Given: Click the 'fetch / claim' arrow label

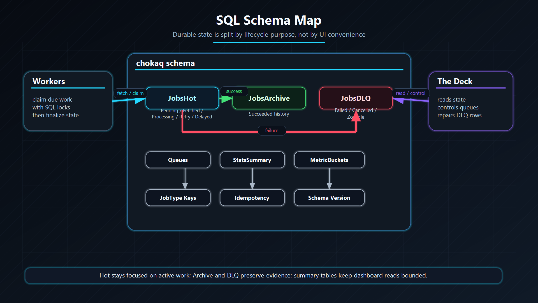Looking at the screenshot, I should (x=130, y=93).
